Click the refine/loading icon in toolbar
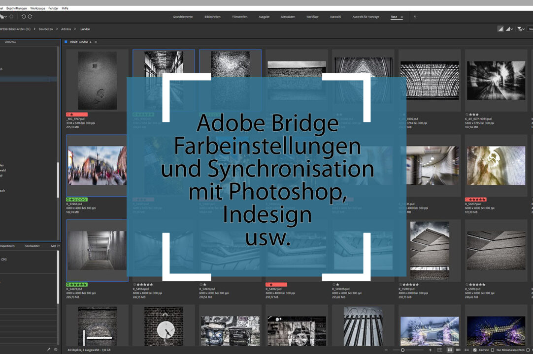This screenshot has width=533, height=354. [x=11, y=17]
